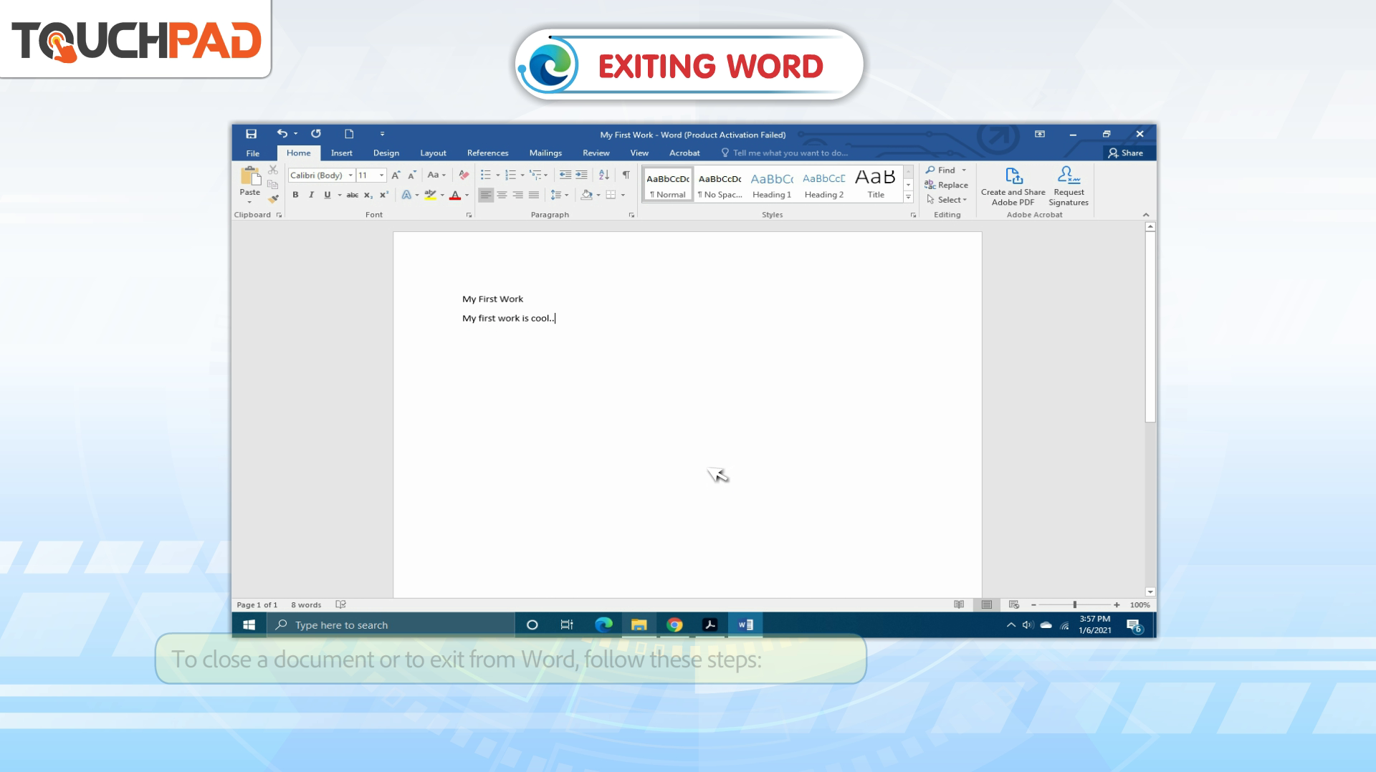Toggle Show/Hide paragraph marks
Image resolution: width=1376 pixels, height=772 pixels.
pos(626,175)
